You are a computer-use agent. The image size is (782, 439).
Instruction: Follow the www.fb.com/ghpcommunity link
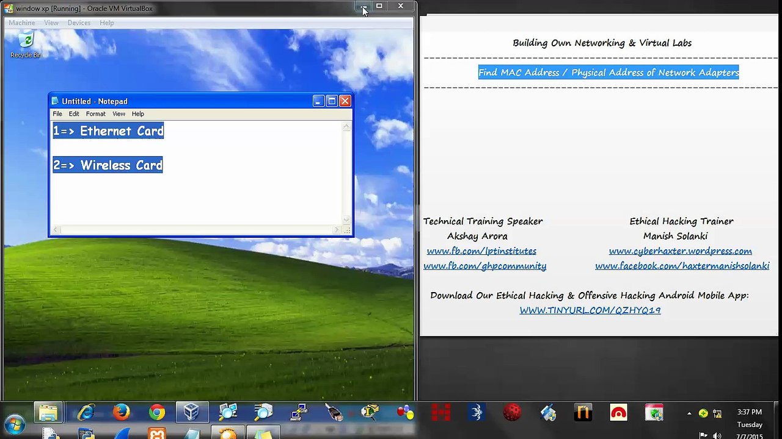[x=485, y=266]
